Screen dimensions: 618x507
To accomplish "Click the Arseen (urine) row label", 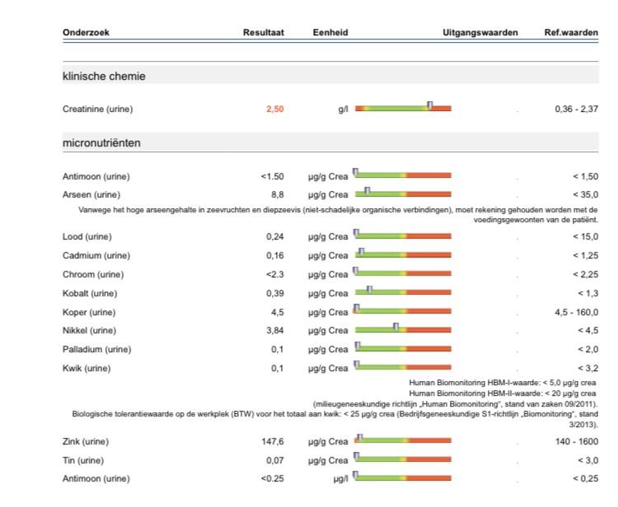I will click(x=91, y=195).
